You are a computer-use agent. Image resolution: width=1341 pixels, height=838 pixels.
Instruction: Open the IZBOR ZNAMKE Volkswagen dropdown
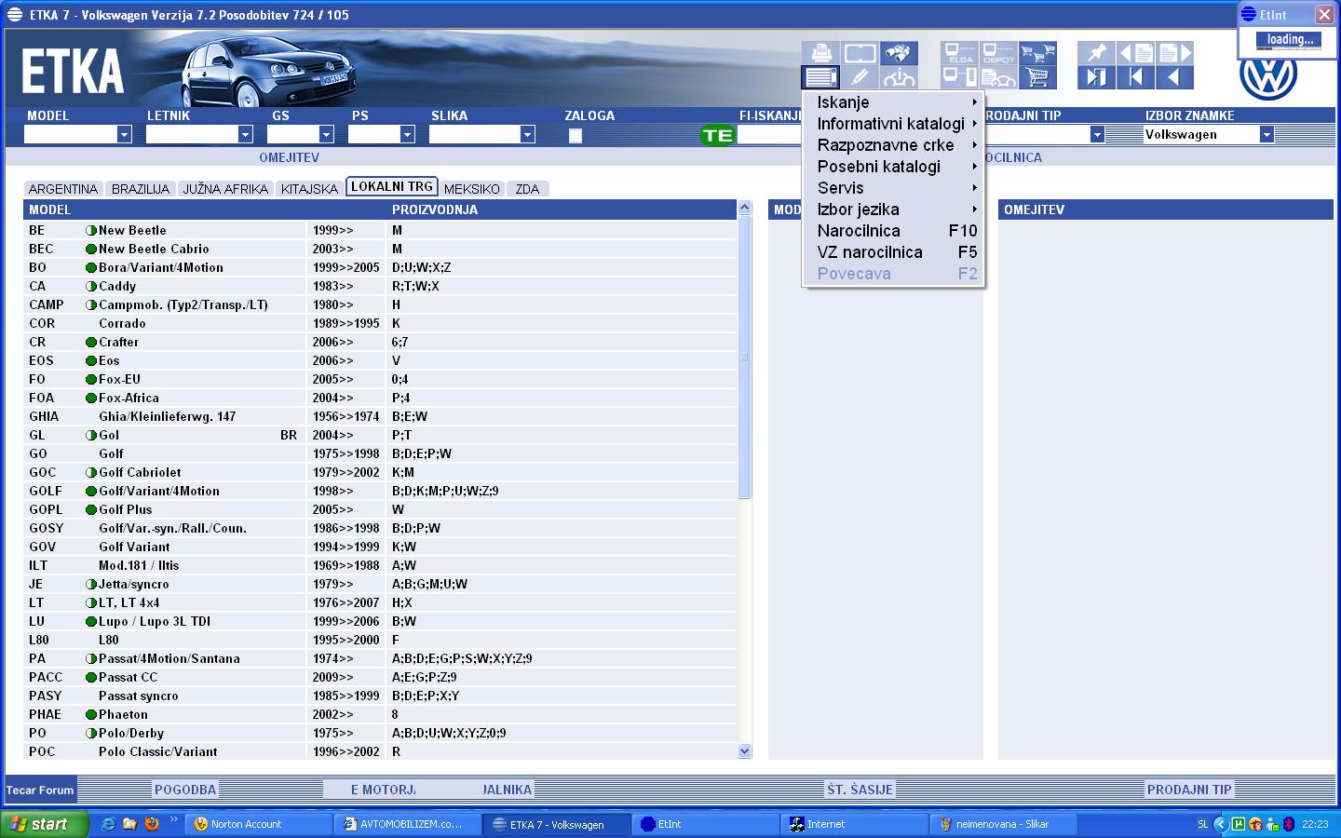click(x=1266, y=135)
